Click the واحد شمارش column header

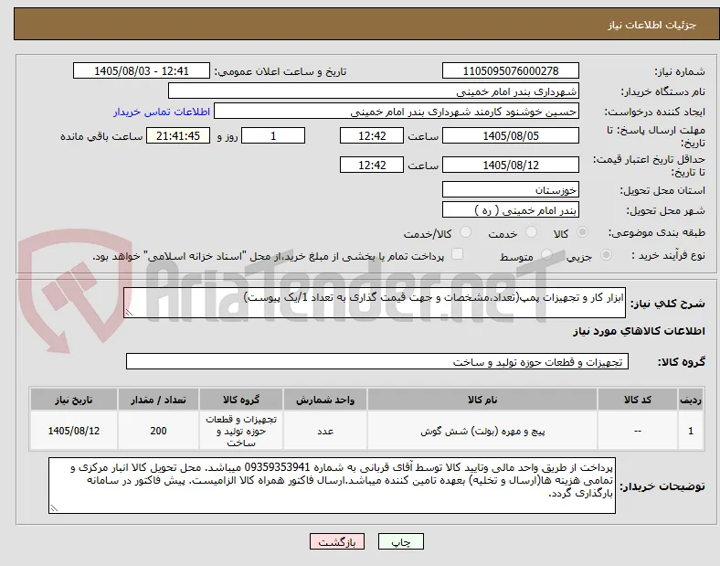[325, 400]
